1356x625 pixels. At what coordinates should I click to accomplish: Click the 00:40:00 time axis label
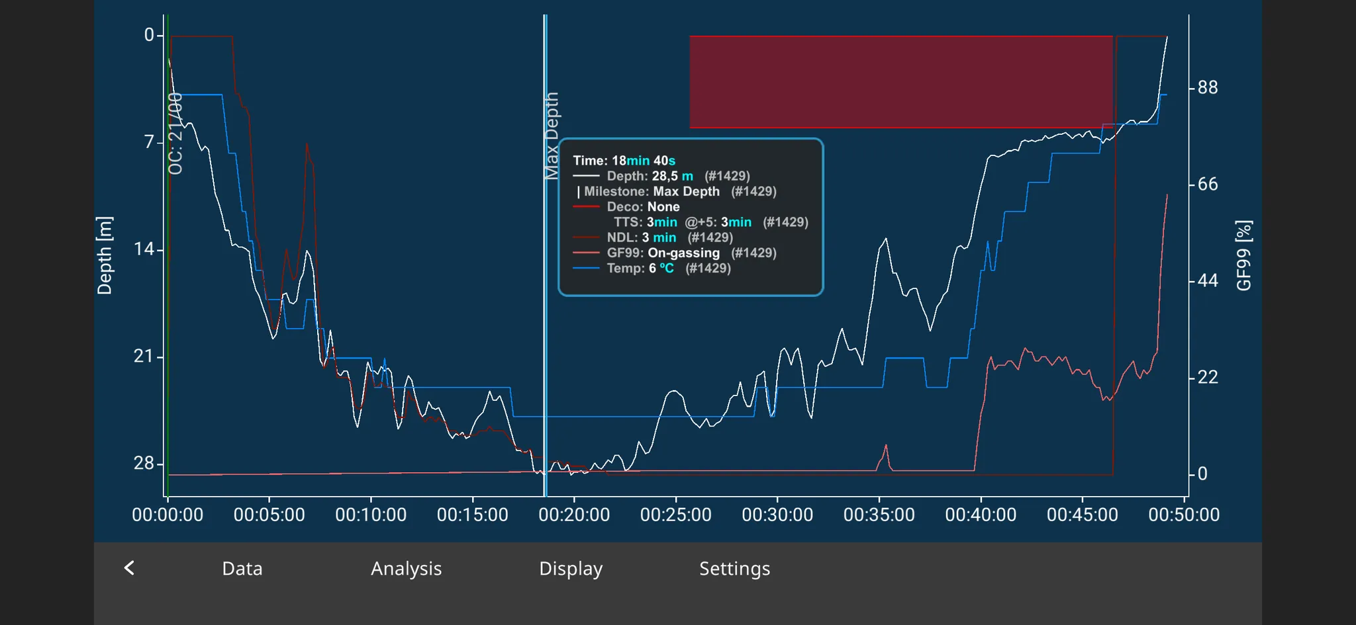(x=981, y=515)
